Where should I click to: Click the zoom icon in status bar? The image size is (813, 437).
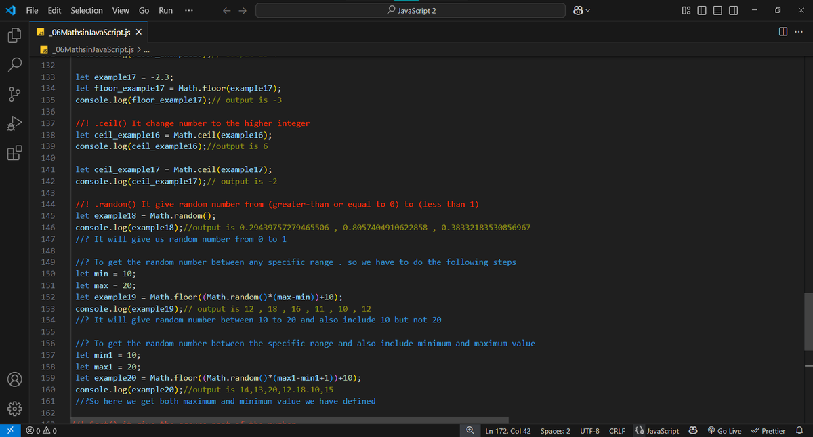pos(470,430)
